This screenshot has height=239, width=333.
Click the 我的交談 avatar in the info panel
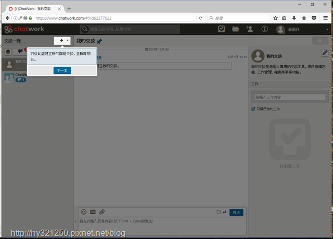[258, 56]
